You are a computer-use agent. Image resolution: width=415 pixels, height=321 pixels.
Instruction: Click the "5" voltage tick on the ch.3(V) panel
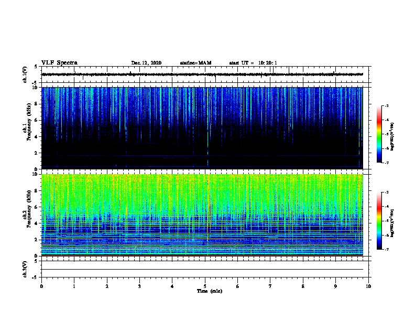36,261
